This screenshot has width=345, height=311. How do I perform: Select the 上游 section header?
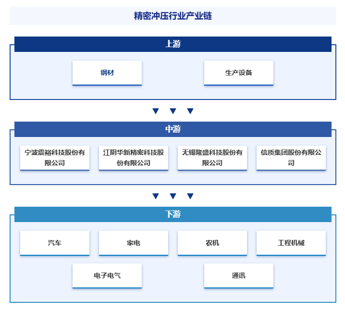tap(172, 44)
